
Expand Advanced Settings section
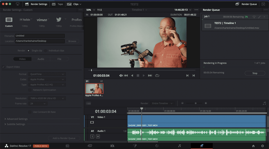click(16, 119)
